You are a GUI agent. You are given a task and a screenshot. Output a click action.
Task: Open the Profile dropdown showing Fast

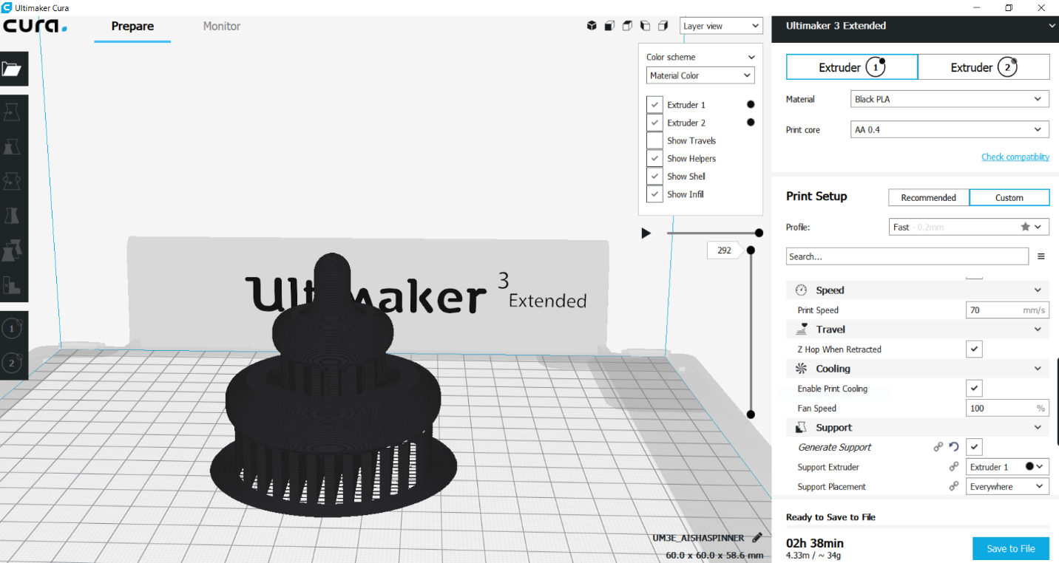point(969,227)
